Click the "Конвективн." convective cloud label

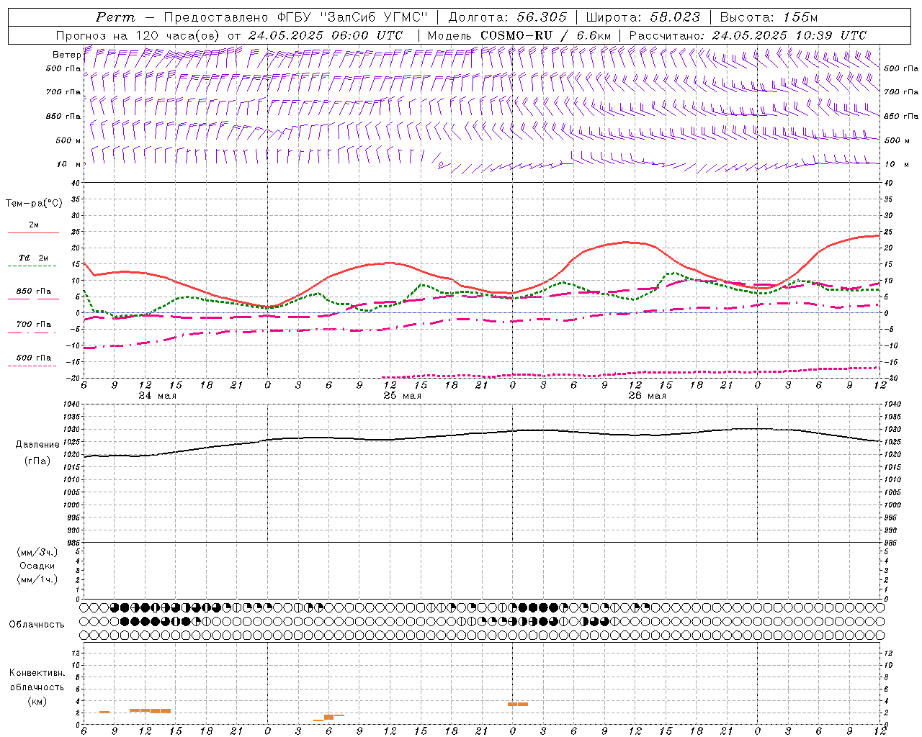37,673
